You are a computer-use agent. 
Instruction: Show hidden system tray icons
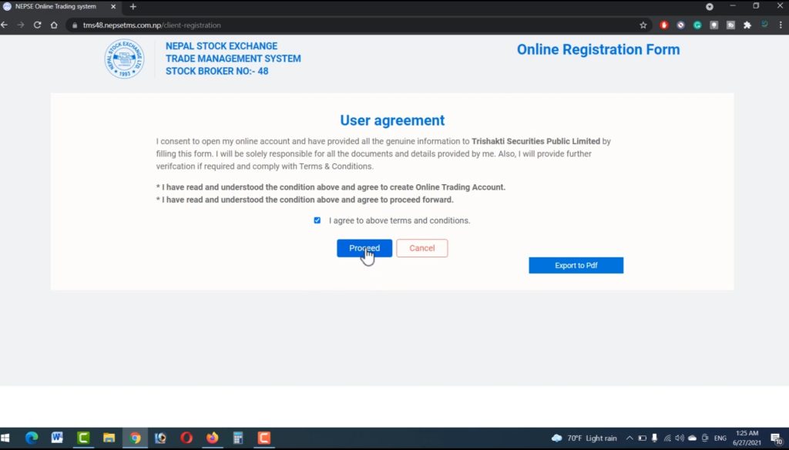pyautogui.click(x=630, y=438)
